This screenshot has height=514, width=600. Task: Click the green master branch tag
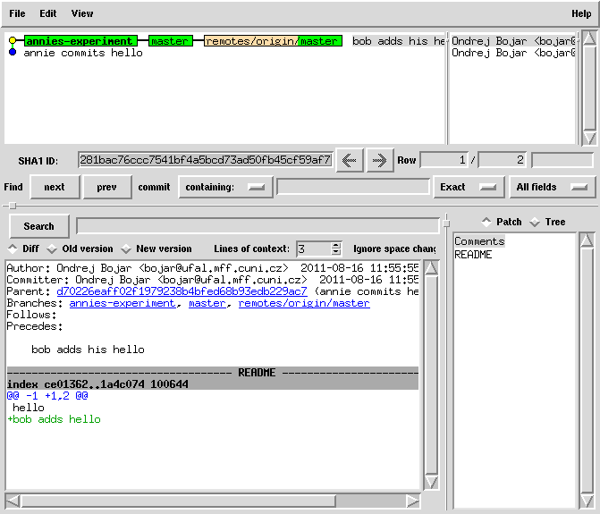click(x=170, y=41)
